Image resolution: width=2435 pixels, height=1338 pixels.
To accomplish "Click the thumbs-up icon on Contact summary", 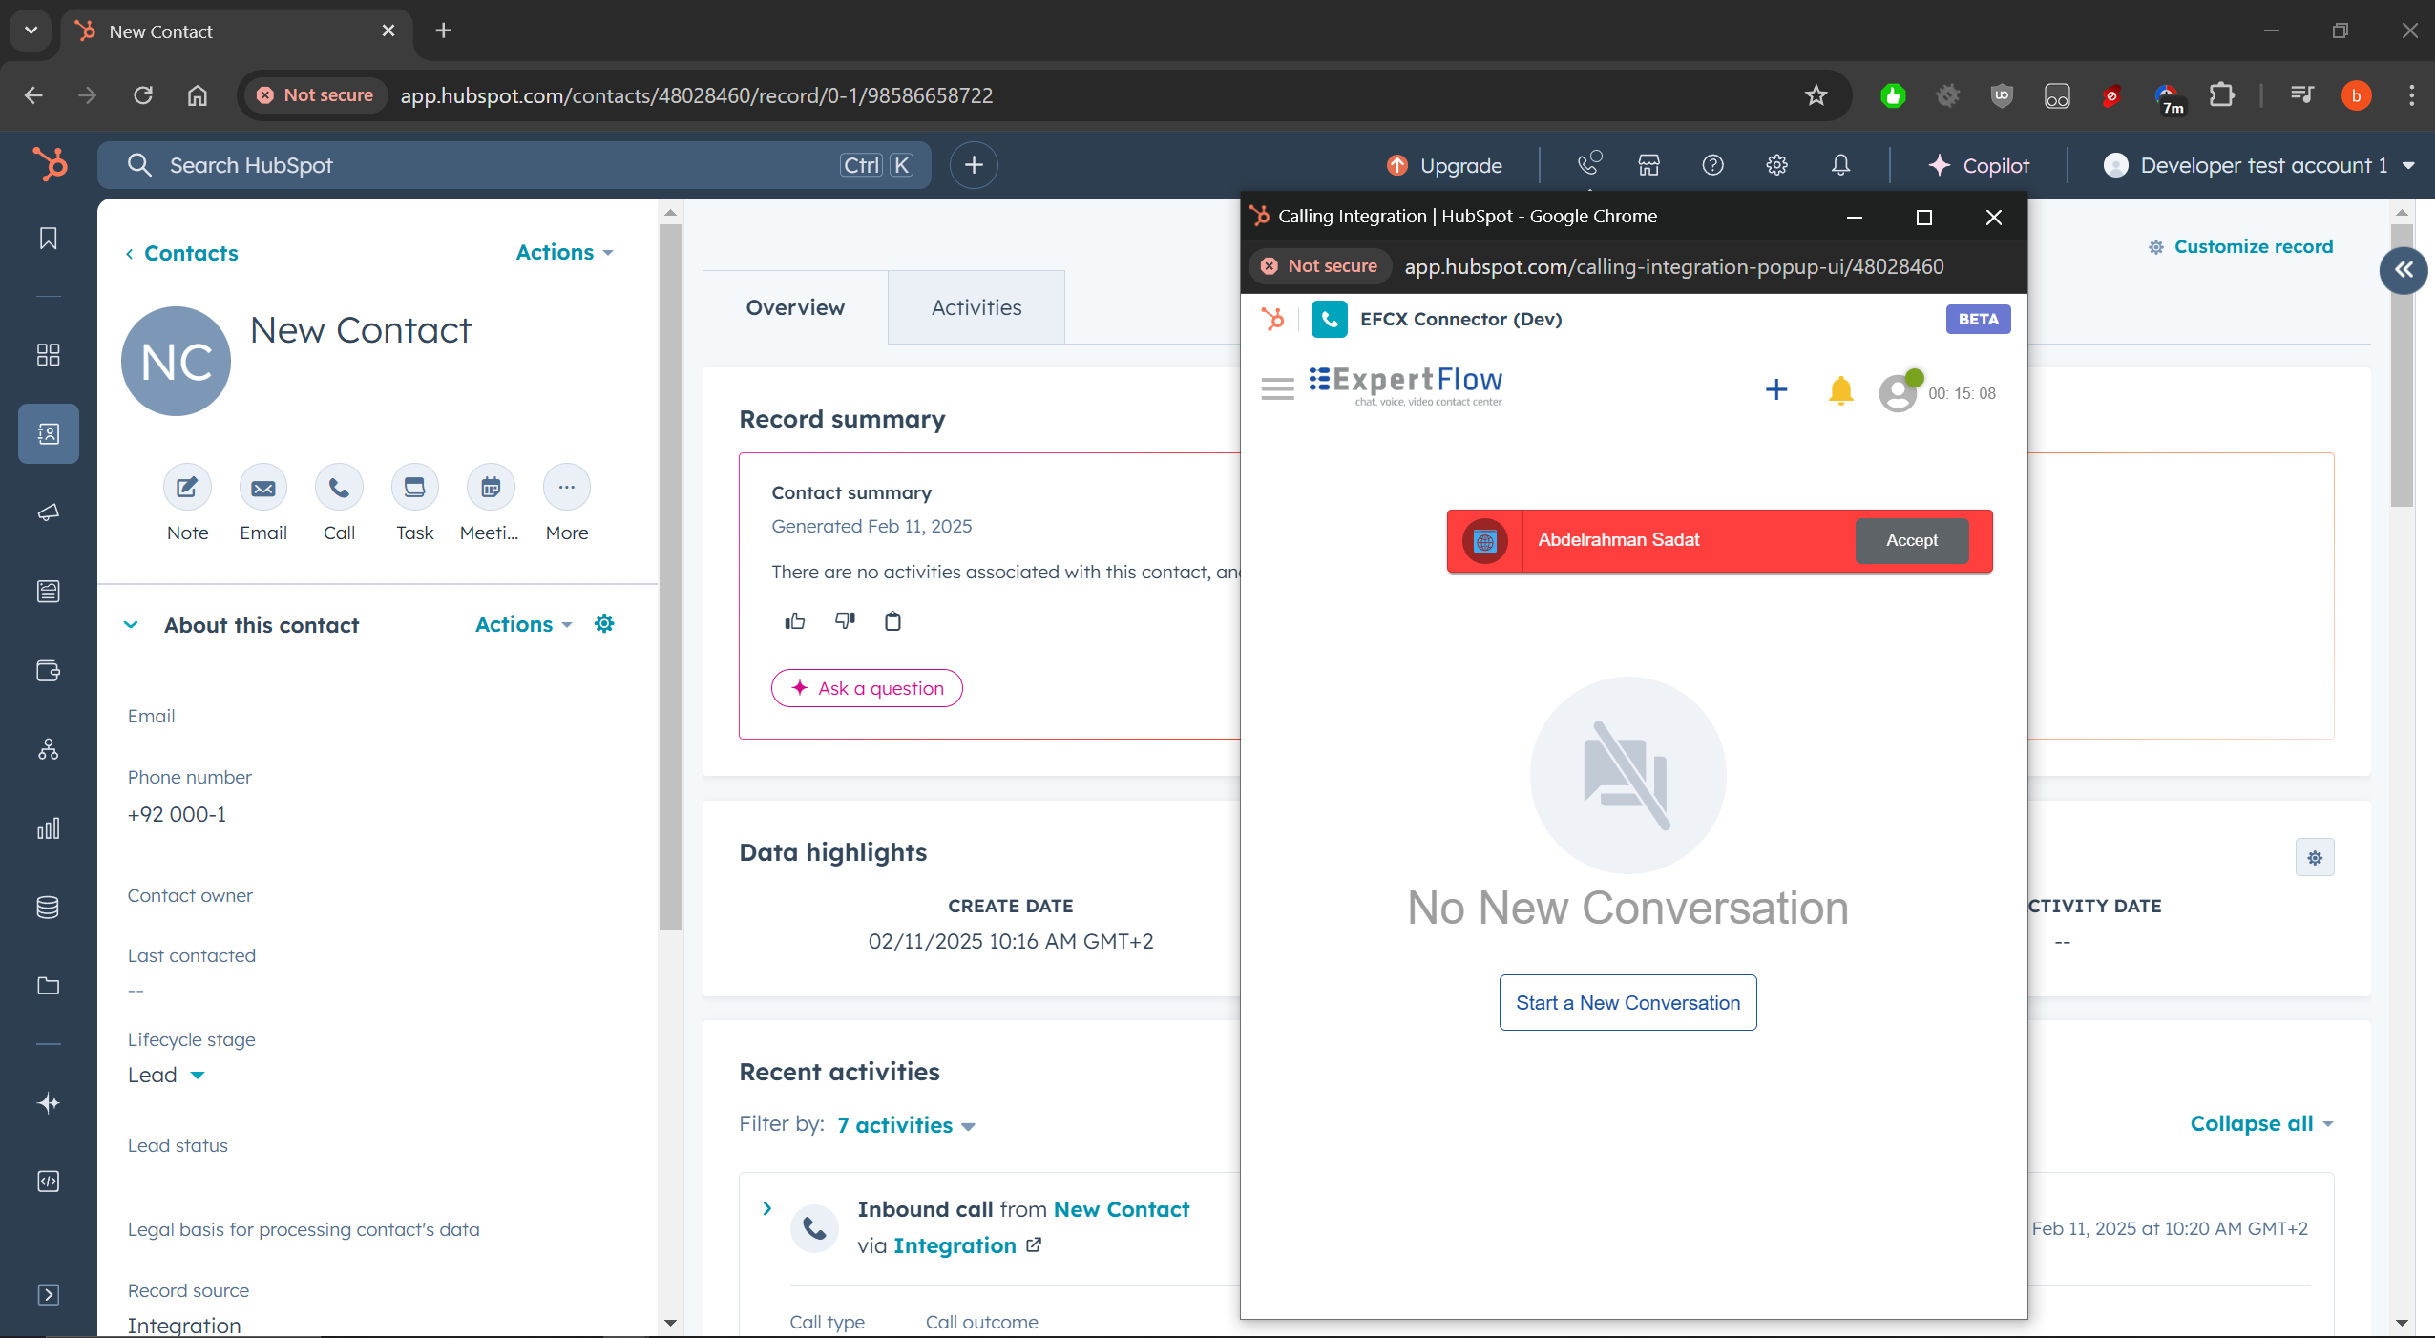I will pos(794,622).
